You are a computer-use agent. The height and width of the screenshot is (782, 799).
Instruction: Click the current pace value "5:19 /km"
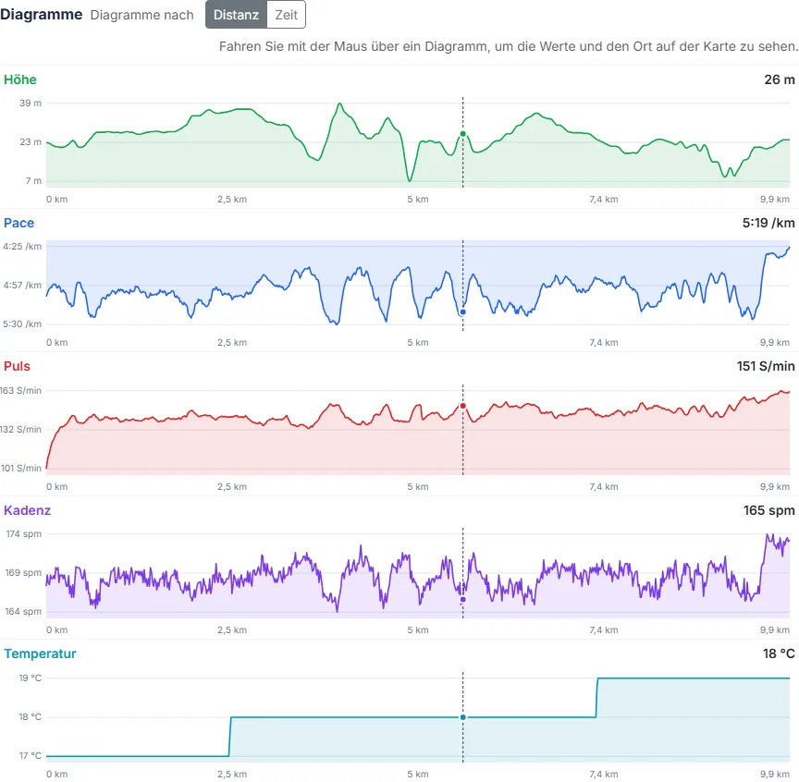(x=768, y=223)
